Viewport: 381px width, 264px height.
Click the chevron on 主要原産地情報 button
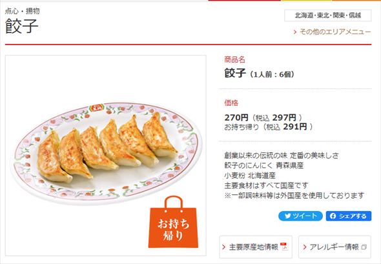[224, 247]
